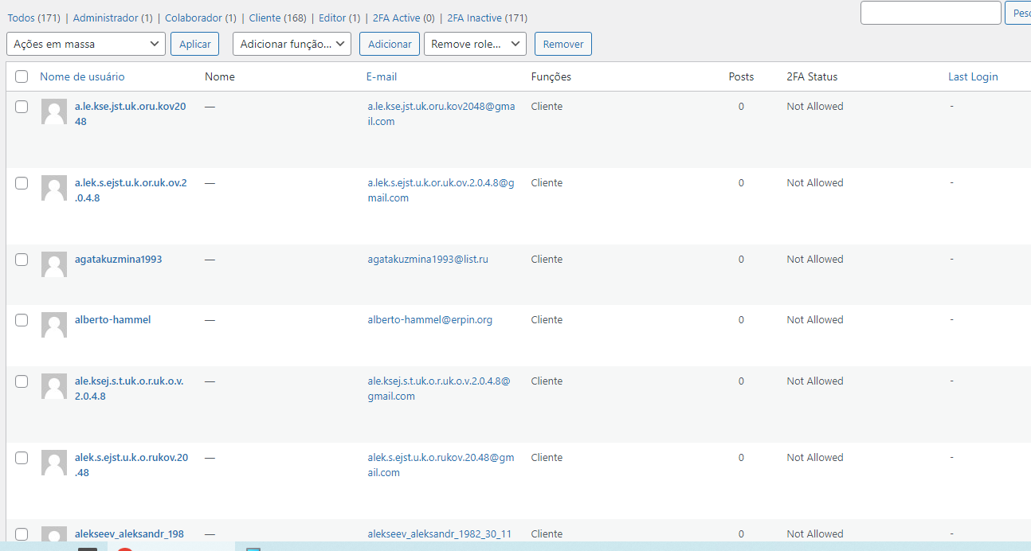Click 'Cliente' role in agatakuzmina1993 row
The height and width of the screenshot is (551, 1031).
pos(547,259)
